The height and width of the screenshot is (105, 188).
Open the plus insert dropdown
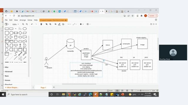[82, 24]
